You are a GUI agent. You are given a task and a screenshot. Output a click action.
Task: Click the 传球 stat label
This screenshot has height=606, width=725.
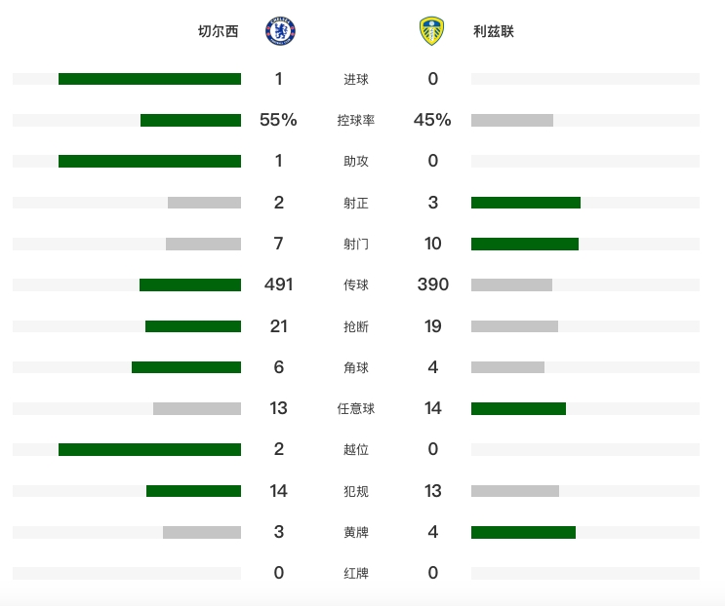356,285
